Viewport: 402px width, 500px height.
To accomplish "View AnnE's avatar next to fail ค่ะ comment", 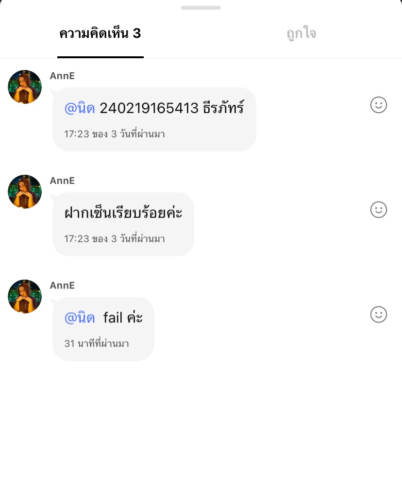I will click(x=25, y=297).
